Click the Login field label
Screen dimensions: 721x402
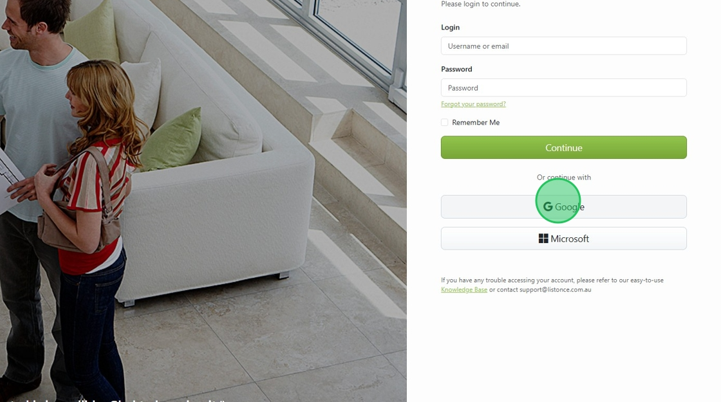click(x=450, y=28)
